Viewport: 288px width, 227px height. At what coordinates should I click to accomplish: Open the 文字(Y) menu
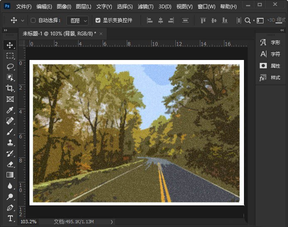tap(104, 7)
